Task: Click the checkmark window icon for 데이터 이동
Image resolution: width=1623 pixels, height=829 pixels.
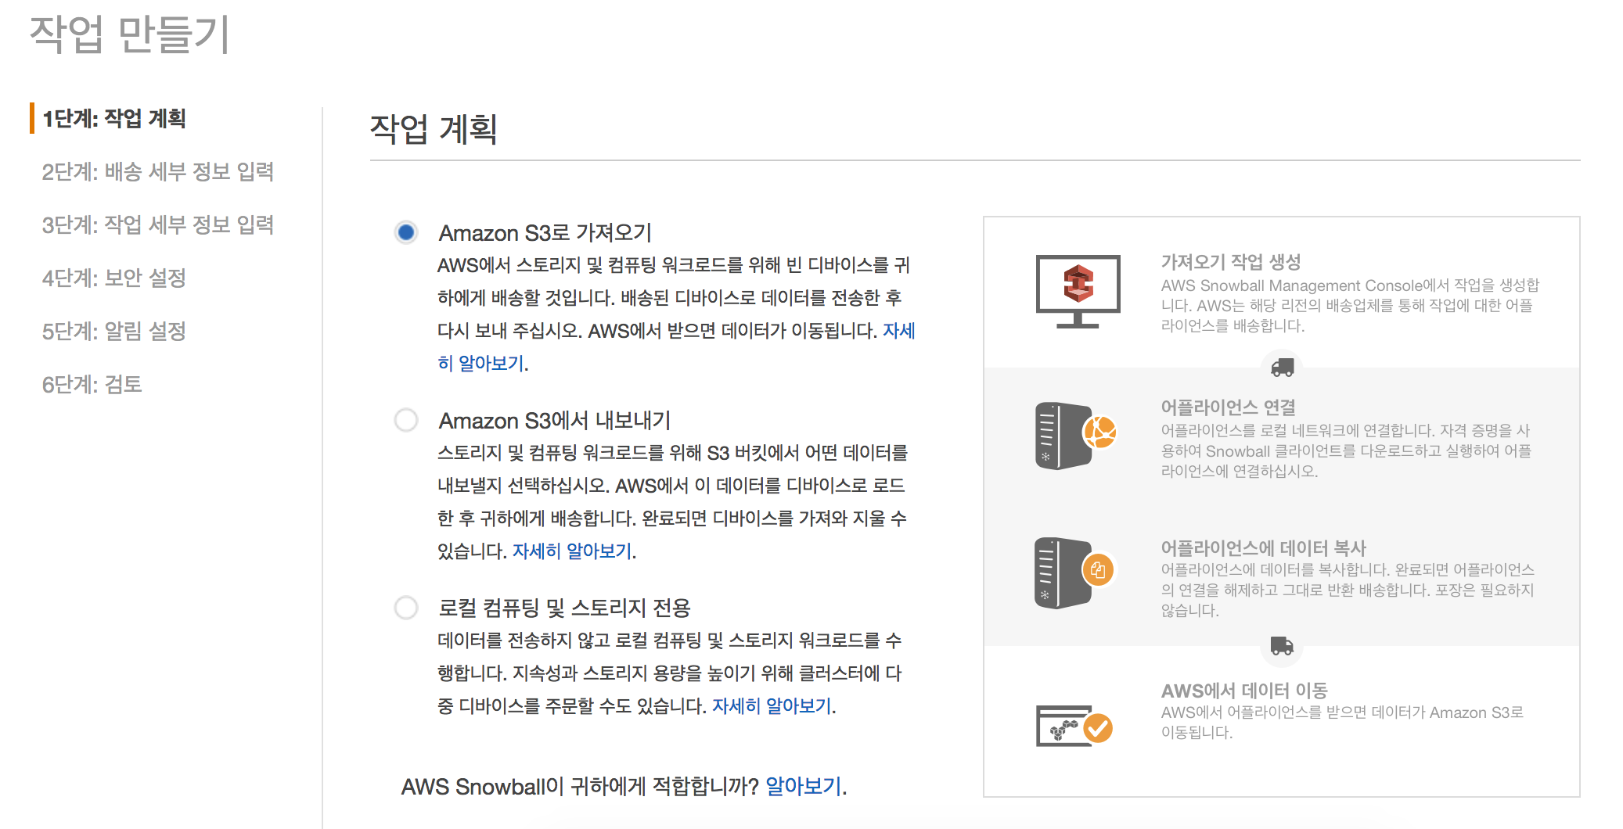Action: [1074, 726]
